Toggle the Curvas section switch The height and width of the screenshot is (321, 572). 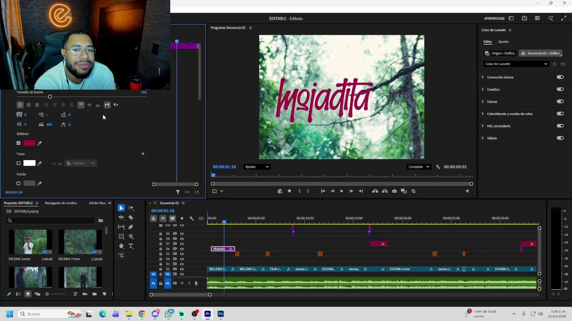tap(560, 101)
